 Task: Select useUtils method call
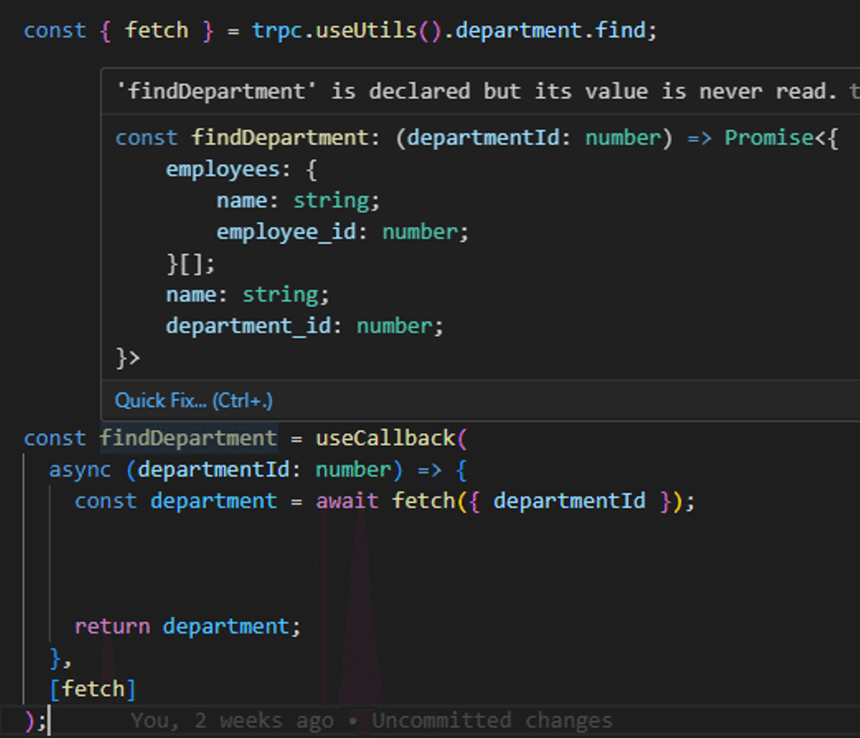366,30
